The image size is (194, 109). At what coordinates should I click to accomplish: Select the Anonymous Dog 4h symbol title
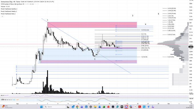pos(10,2)
